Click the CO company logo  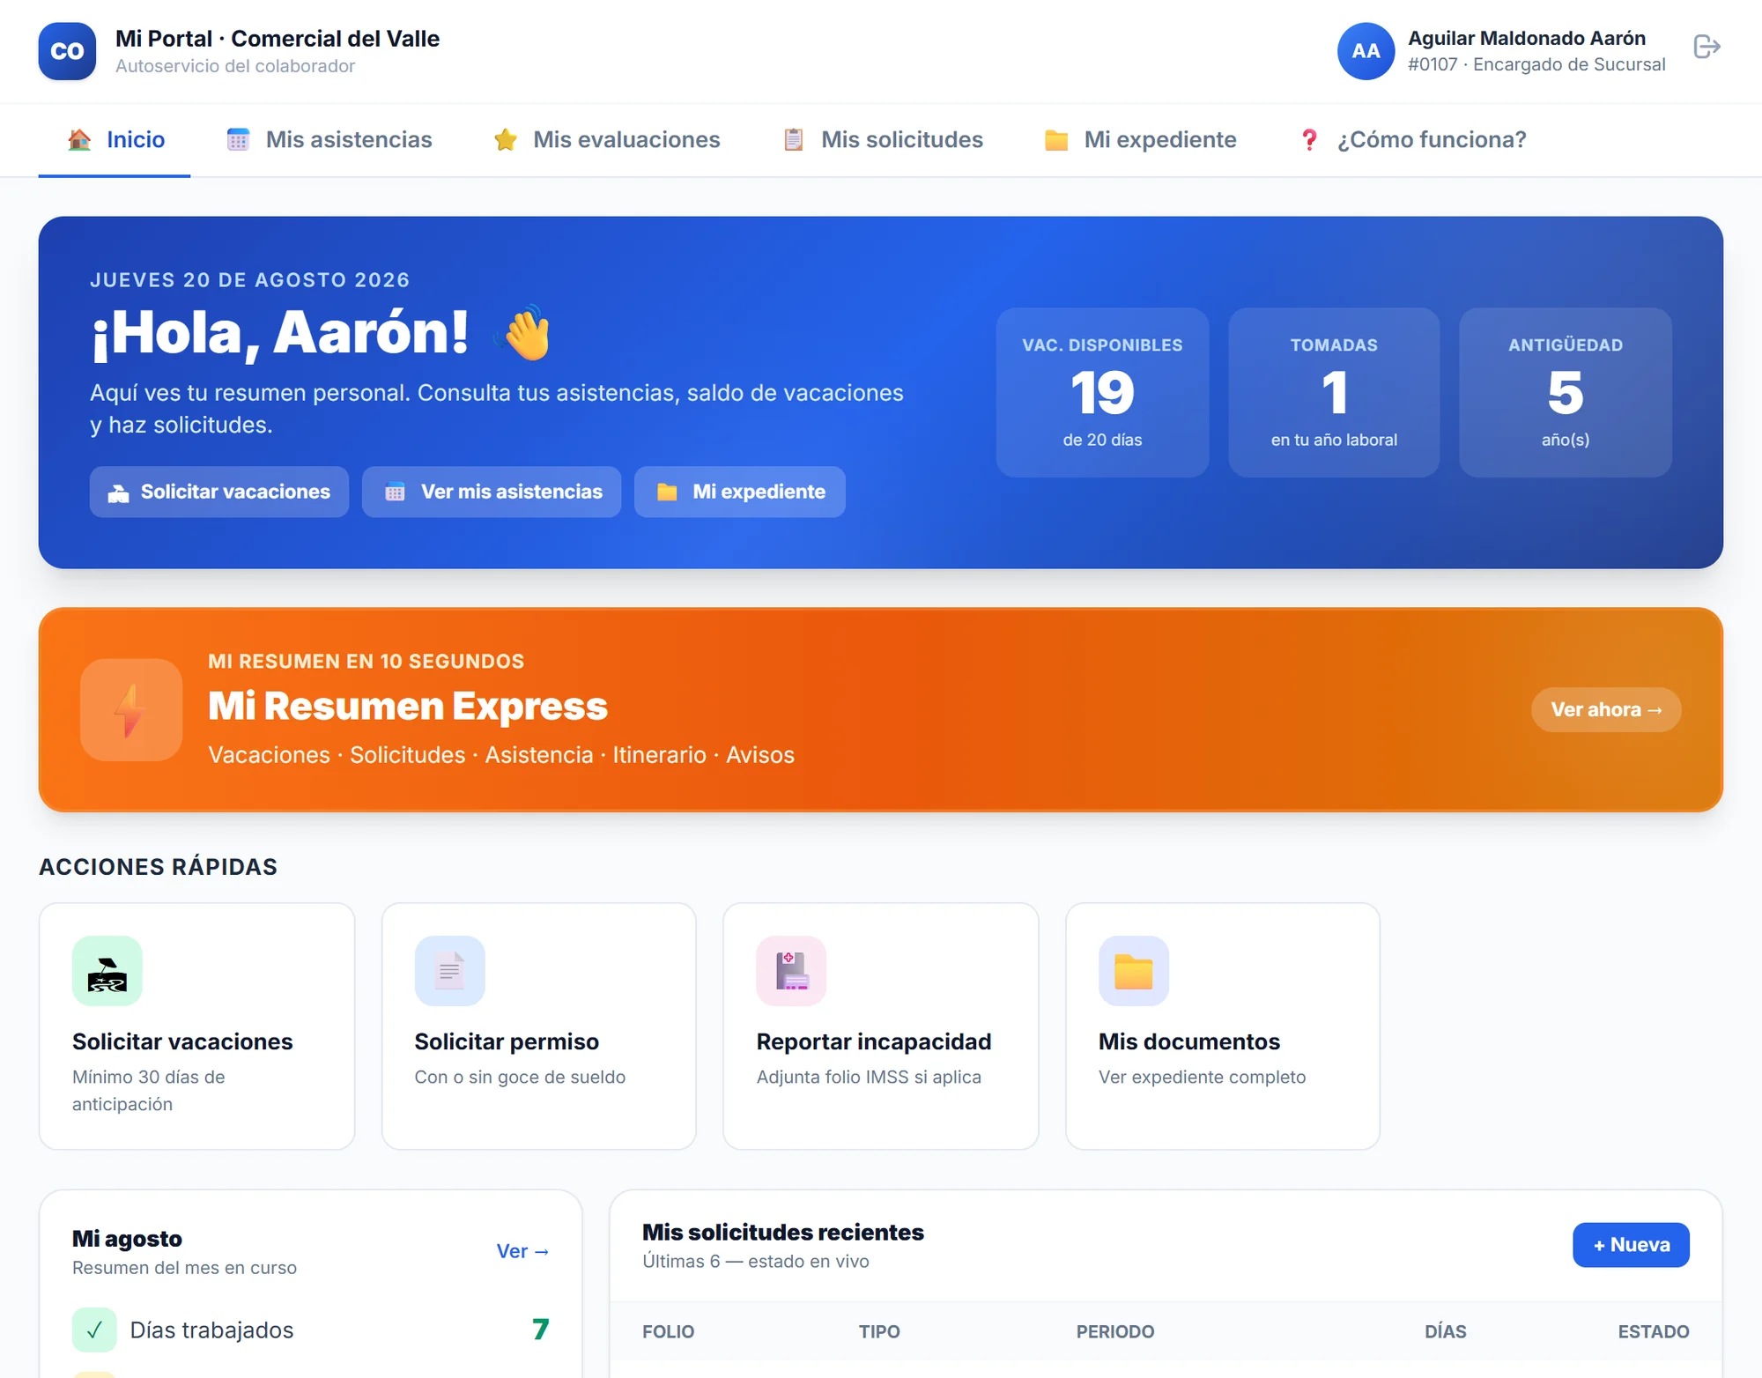(67, 51)
